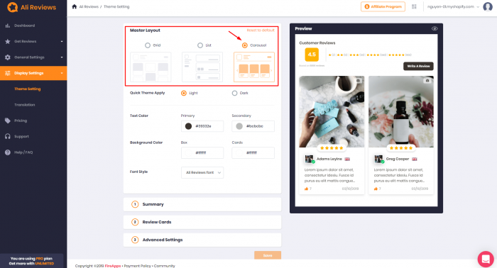This screenshot has height=268, width=497.
Task: Open the Community footer link
Action: point(164,266)
